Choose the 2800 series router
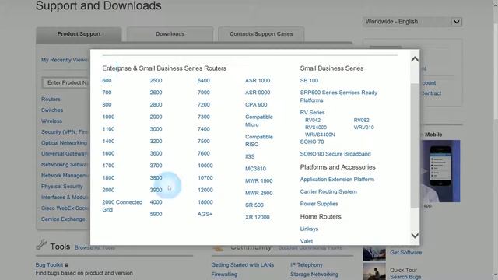 (x=156, y=105)
